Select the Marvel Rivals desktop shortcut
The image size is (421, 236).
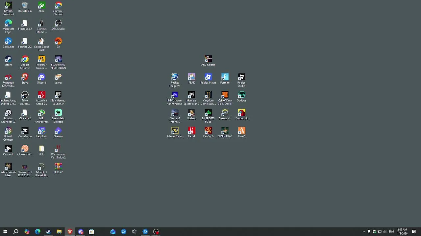pyautogui.click(x=175, y=133)
